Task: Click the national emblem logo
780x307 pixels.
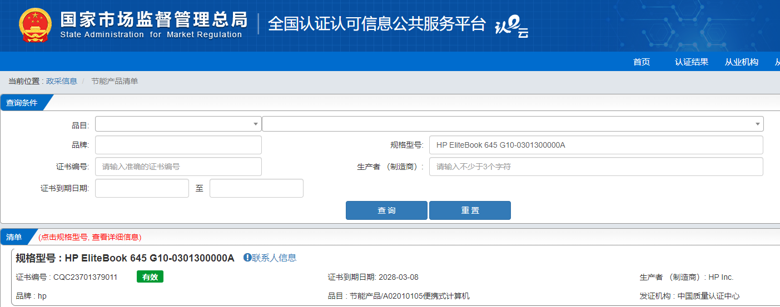Action: [34, 26]
